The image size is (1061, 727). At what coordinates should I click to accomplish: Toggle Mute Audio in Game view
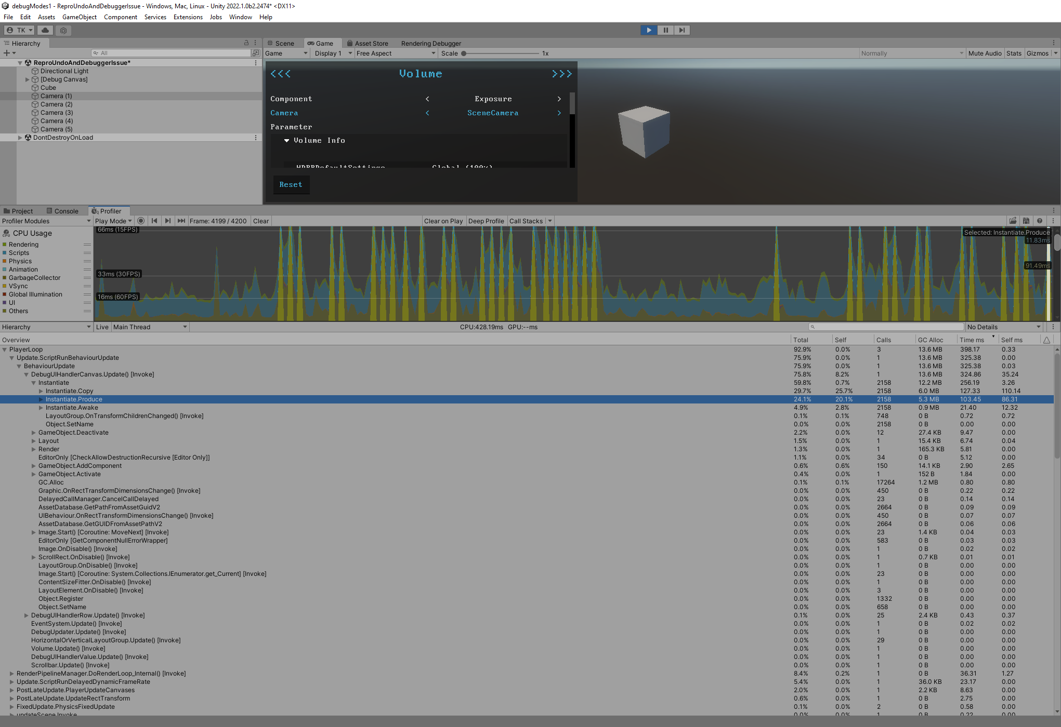click(x=985, y=53)
